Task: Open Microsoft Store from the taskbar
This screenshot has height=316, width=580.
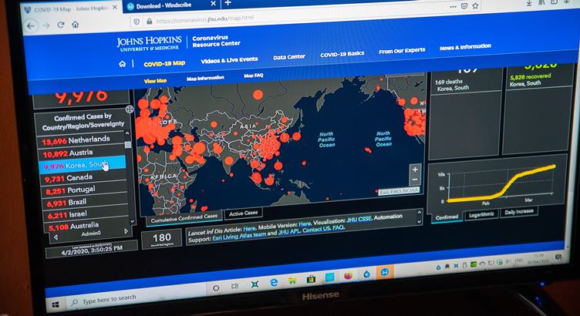Action: tap(311, 280)
